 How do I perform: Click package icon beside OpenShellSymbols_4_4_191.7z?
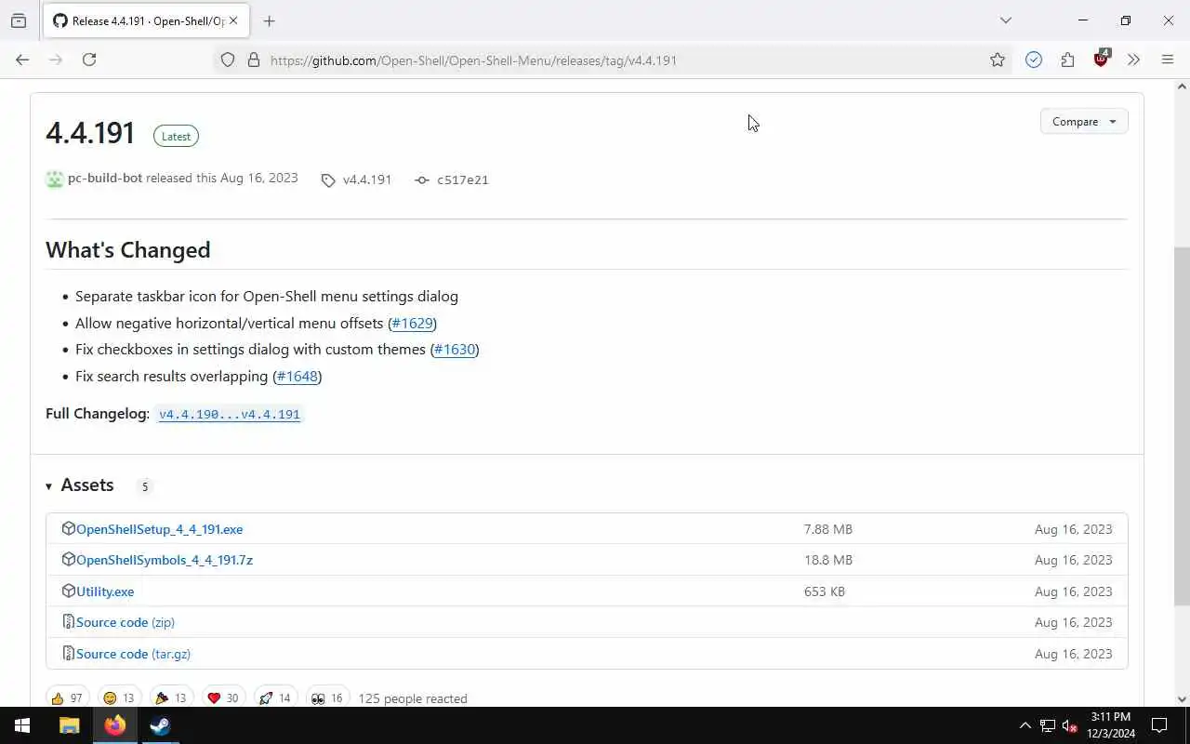(x=68, y=559)
